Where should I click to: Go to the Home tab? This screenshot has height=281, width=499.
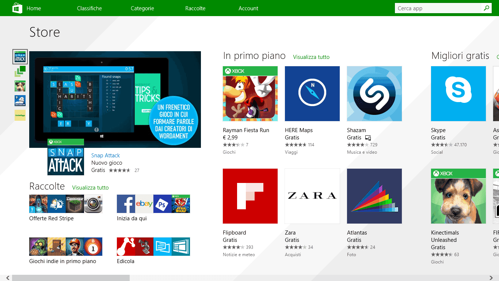pyautogui.click(x=34, y=8)
